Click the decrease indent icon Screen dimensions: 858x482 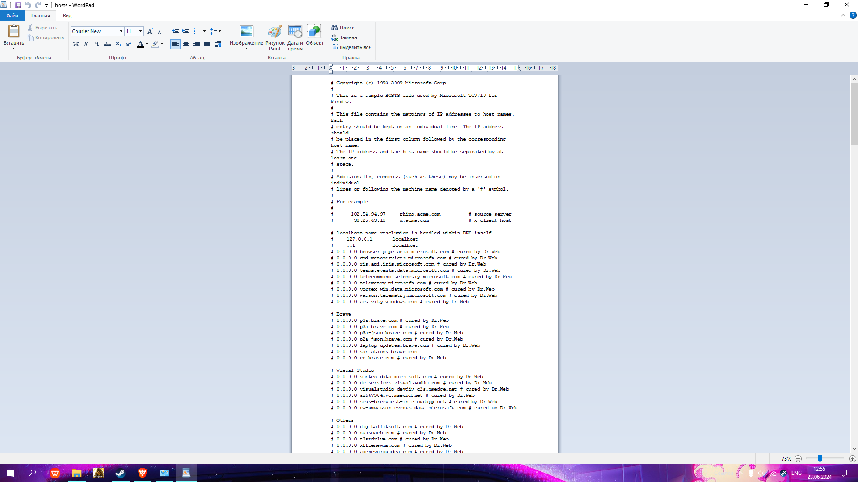(176, 31)
